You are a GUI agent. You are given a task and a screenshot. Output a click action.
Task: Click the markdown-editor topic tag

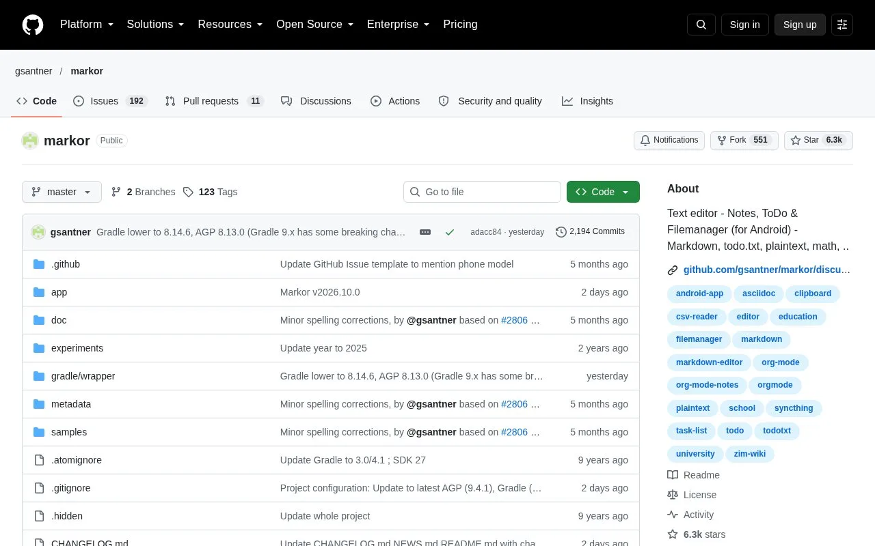[x=709, y=362]
